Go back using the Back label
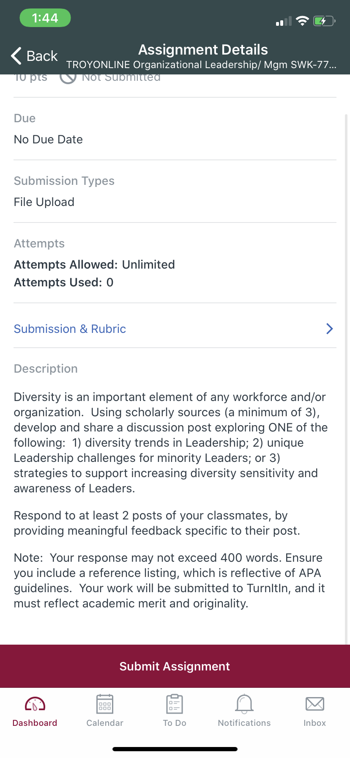This screenshot has width=350, height=758. click(x=42, y=56)
